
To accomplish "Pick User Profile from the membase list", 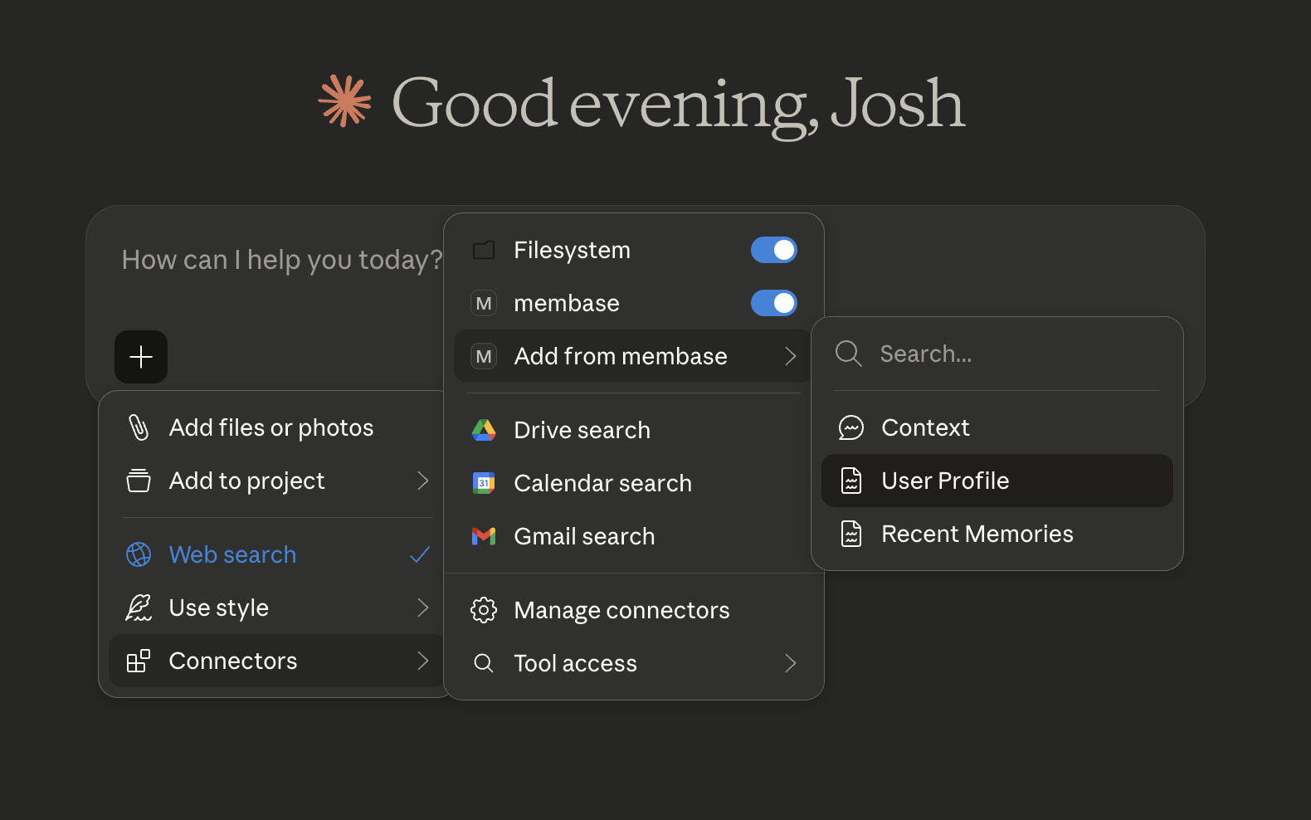I will (997, 481).
